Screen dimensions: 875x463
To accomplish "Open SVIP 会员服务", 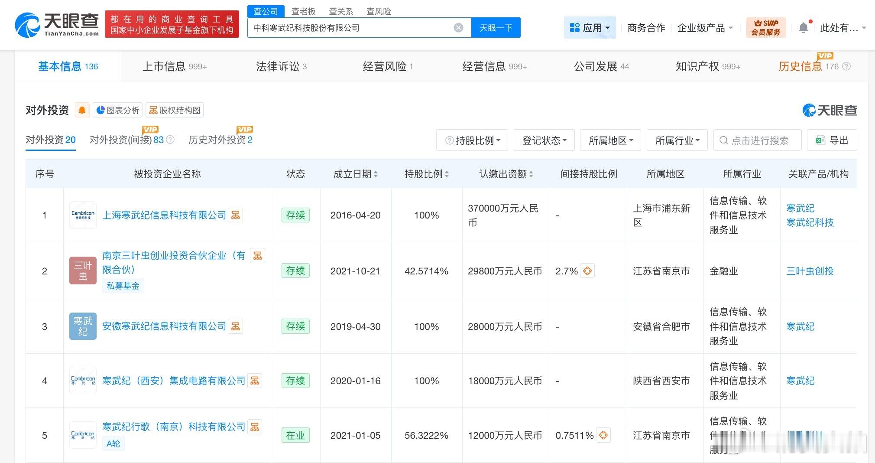I will [766, 27].
